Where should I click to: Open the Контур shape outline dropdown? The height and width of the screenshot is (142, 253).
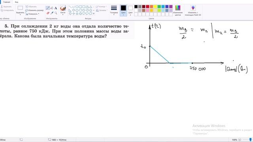pyautogui.click(x=101, y=7)
